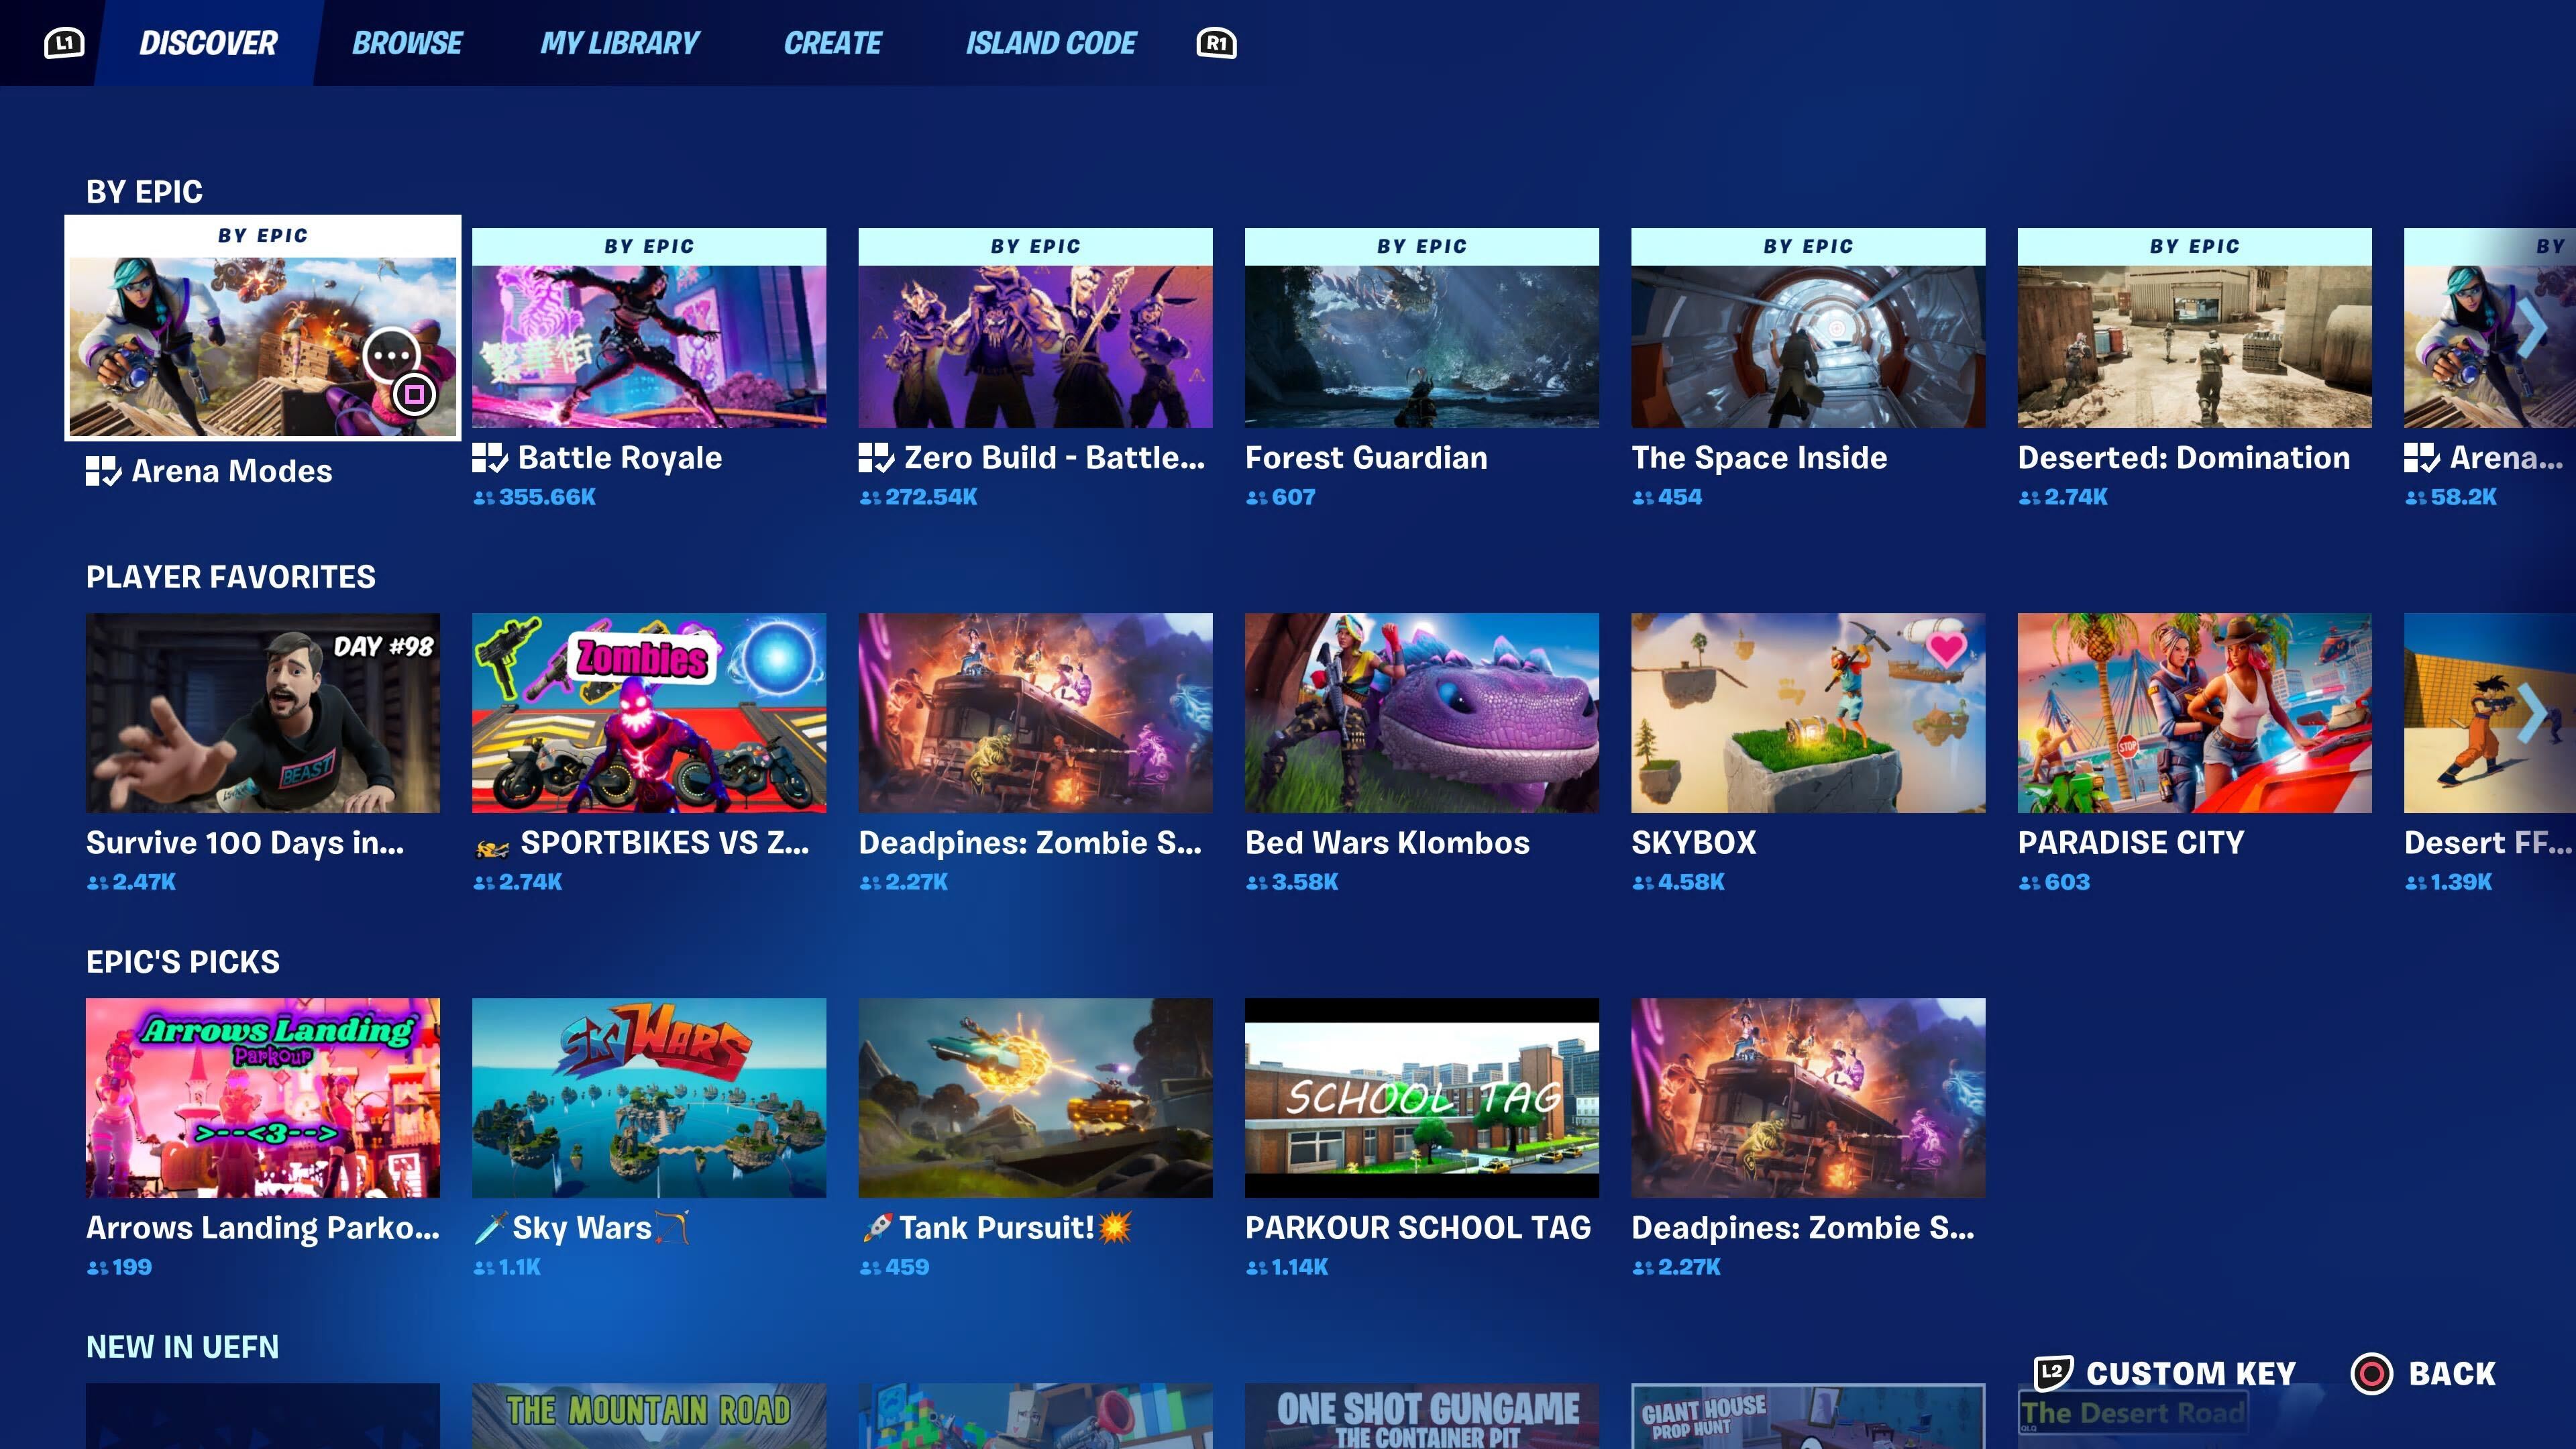Click the R1 bumper icon
Image resolution: width=2576 pixels, height=1449 pixels.
(x=1216, y=43)
